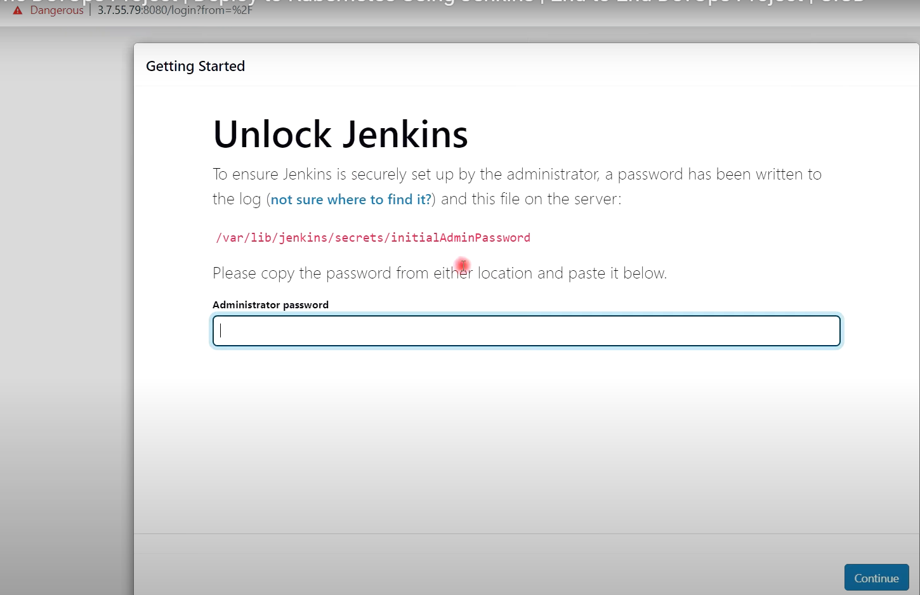This screenshot has height=595, width=920.
Task: Click the 'Administrator password' label
Action: (x=270, y=304)
